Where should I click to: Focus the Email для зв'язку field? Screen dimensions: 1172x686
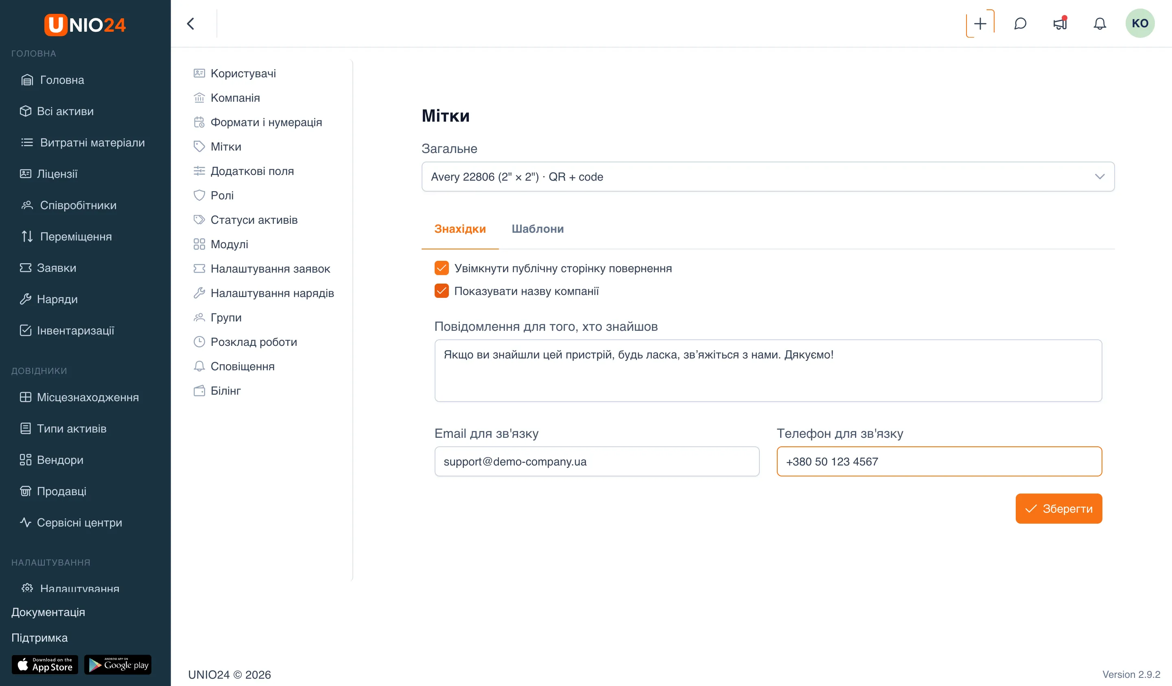point(597,461)
